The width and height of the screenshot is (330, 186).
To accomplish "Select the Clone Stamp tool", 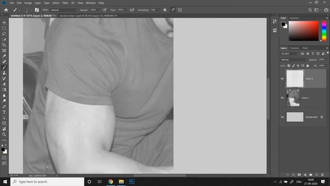I will [4, 73].
